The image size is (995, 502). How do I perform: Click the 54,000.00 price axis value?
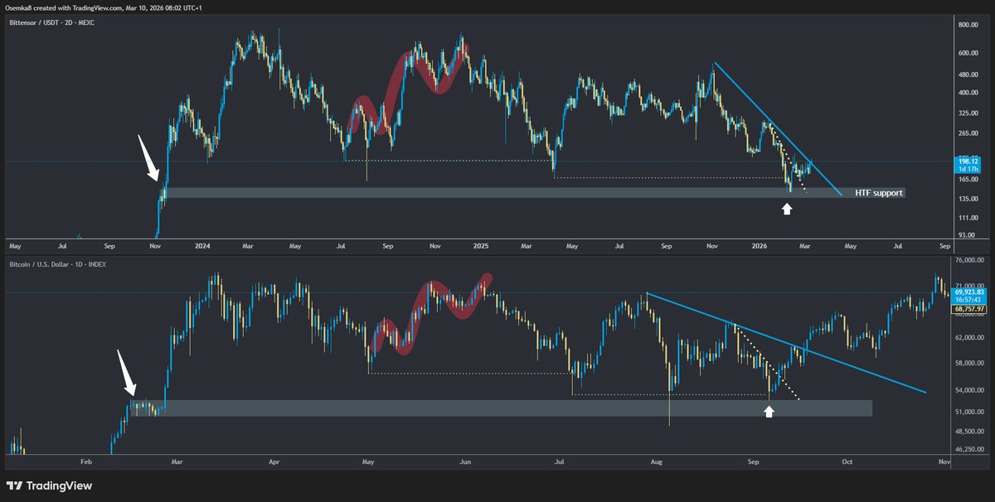(x=968, y=390)
